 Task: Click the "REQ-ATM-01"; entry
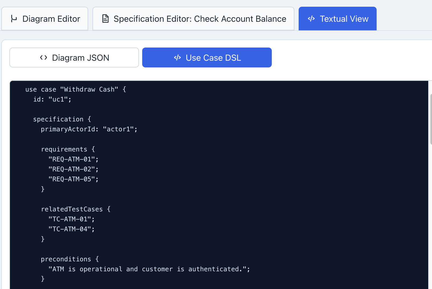click(74, 159)
